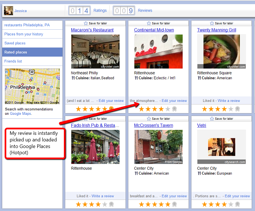255x211 pixels.
Task: Select Friends list in sidebar
Action: point(32,61)
